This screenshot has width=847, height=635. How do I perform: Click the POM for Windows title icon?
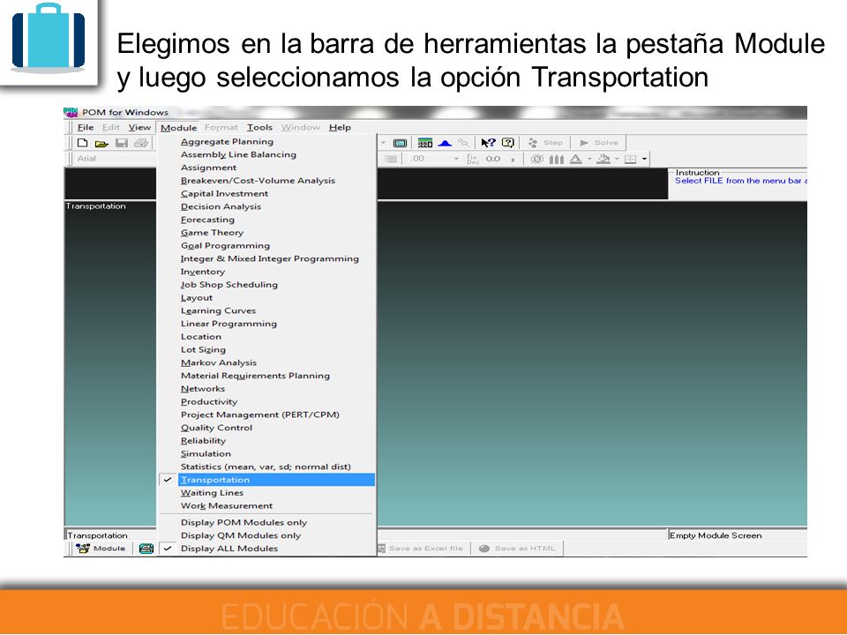pos(71,112)
